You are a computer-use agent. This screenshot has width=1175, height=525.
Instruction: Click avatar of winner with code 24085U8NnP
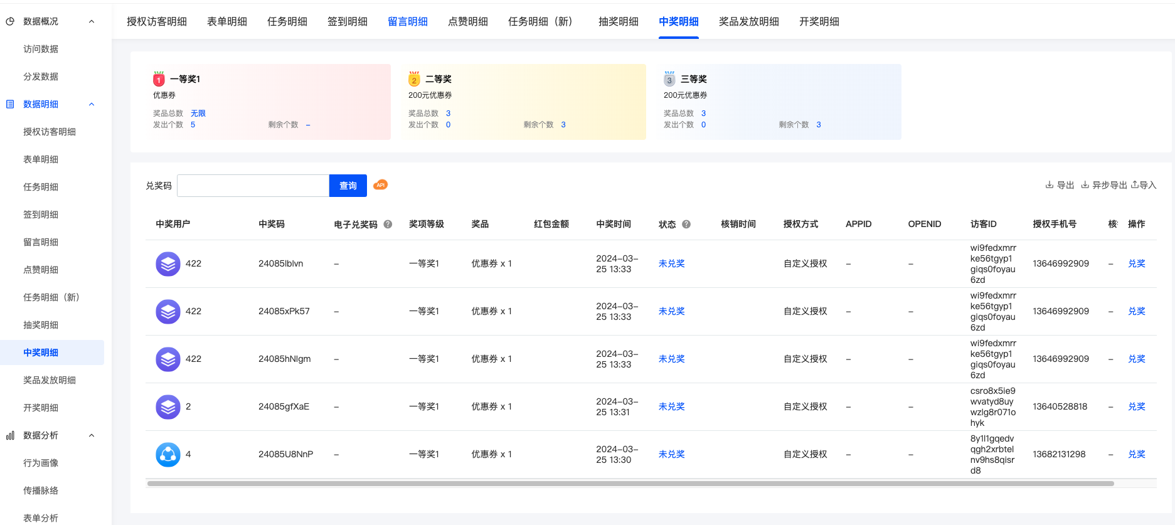pos(168,455)
